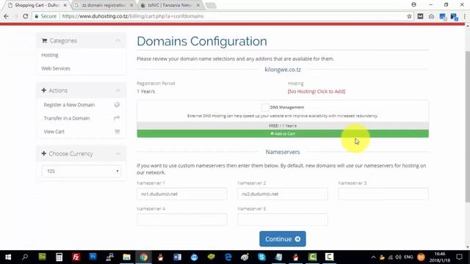Open Microsoft Edge from the taskbar
This screenshot has height=264, width=470.
click(x=228, y=257)
